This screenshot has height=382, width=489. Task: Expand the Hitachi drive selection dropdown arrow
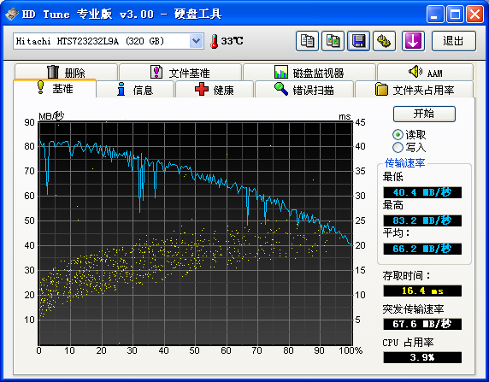click(196, 41)
